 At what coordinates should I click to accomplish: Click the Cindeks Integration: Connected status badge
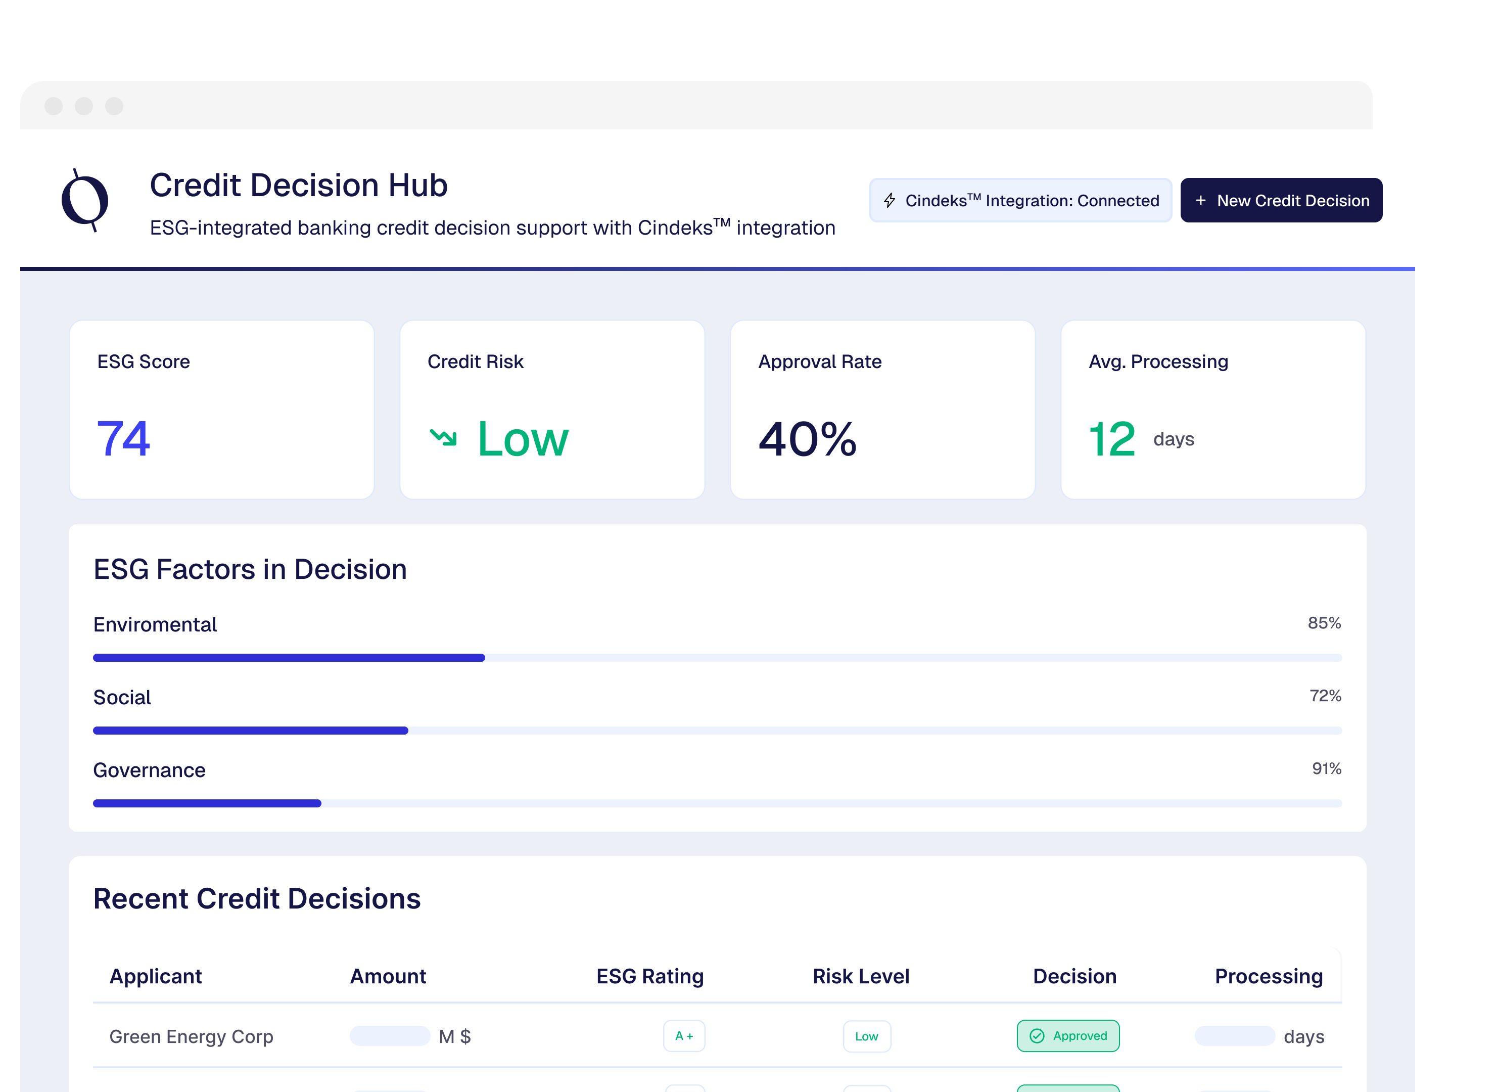pos(1019,200)
